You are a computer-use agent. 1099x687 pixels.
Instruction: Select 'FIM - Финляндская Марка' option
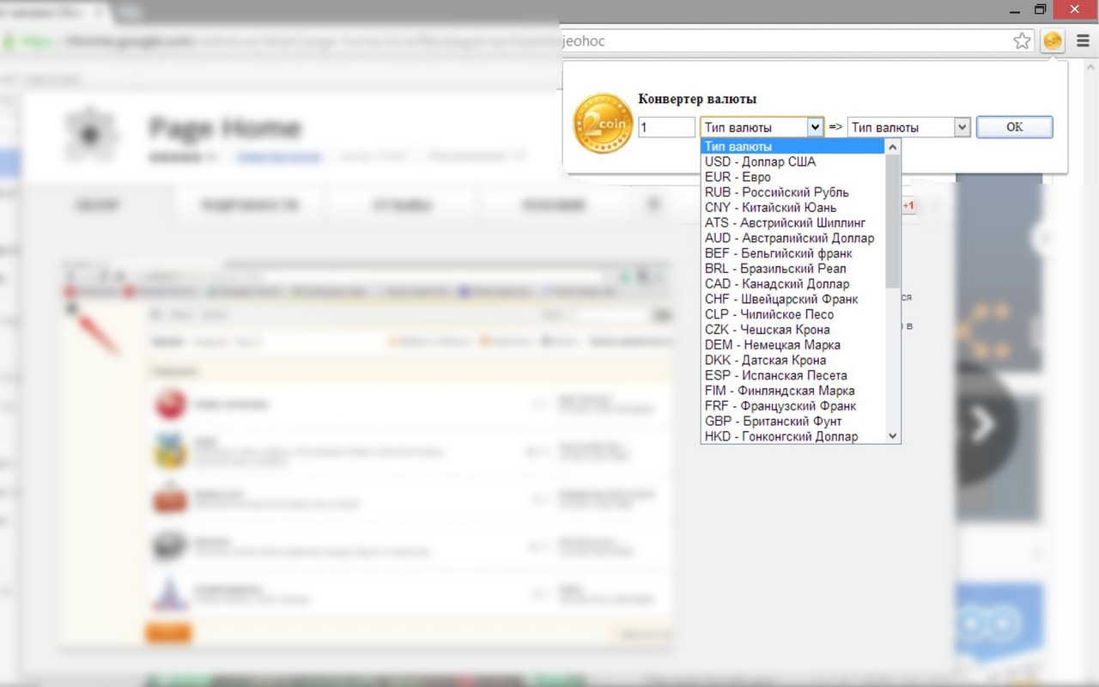(x=793, y=391)
